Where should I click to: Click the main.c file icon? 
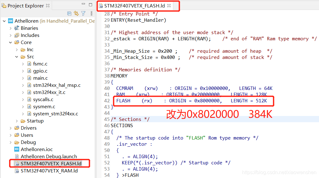[x=29, y=78]
